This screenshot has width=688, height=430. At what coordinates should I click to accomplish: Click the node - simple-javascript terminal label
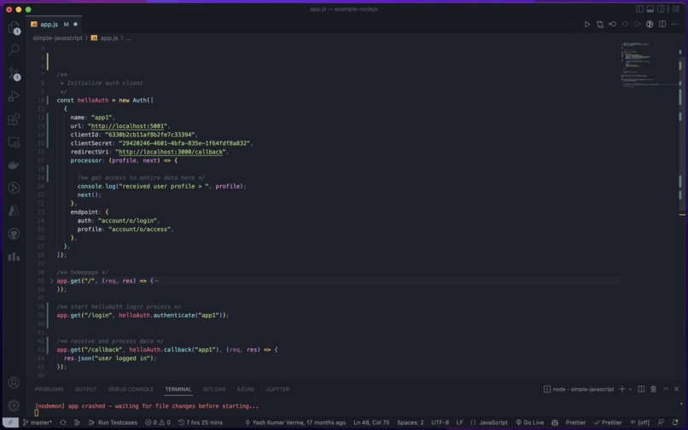click(579, 389)
